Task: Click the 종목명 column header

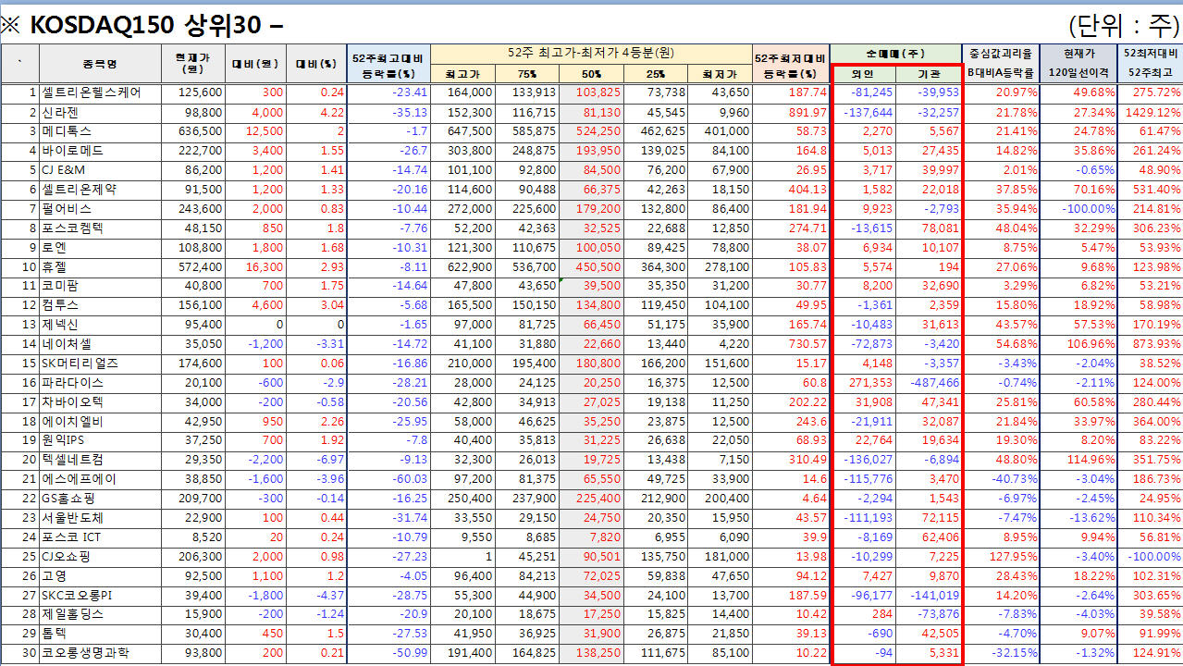Action: pos(100,63)
